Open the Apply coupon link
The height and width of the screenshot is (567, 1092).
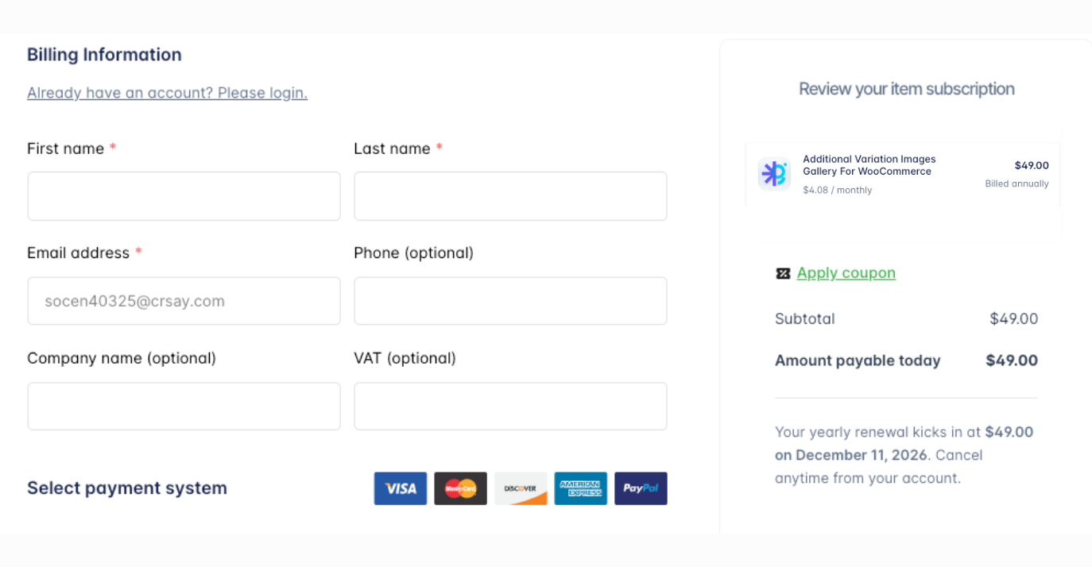846,273
